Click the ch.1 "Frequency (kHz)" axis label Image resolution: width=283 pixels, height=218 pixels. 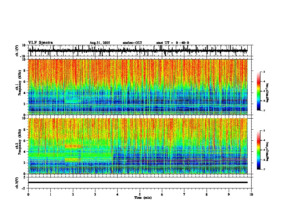(20, 83)
